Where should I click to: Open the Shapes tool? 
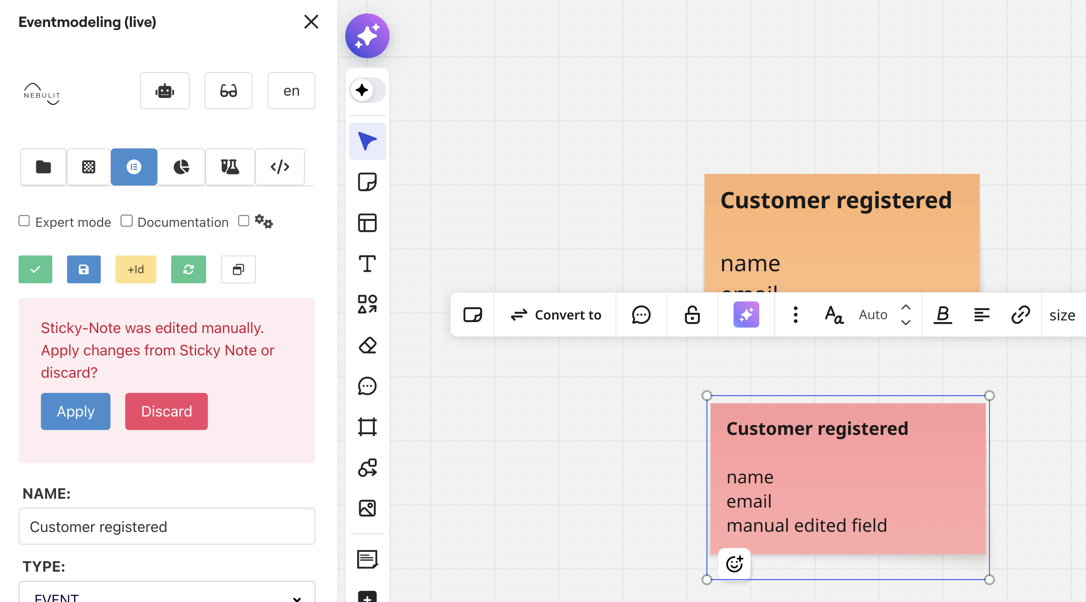coord(367,304)
